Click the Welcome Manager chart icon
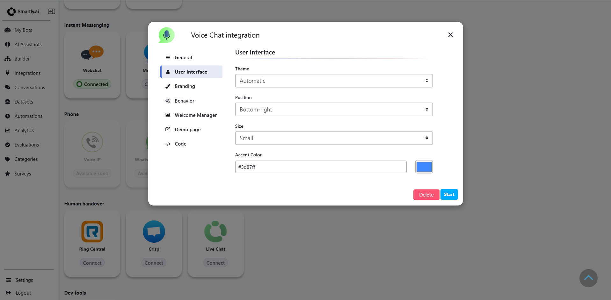The image size is (611, 300). 168,115
